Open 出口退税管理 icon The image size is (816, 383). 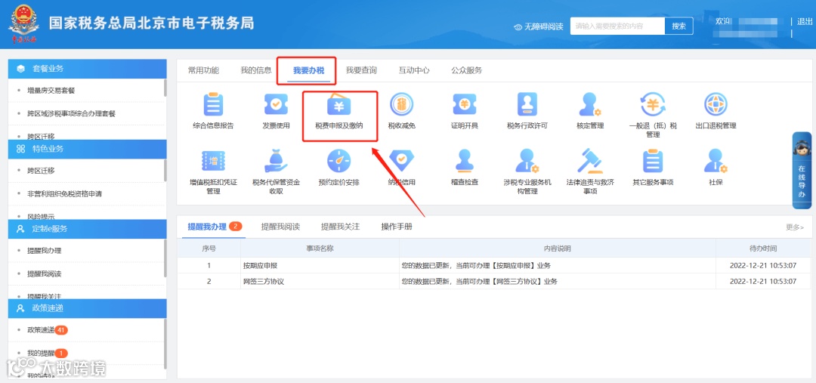(x=716, y=104)
